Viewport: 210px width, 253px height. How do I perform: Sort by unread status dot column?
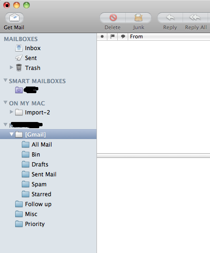pyautogui.click(x=102, y=36)
